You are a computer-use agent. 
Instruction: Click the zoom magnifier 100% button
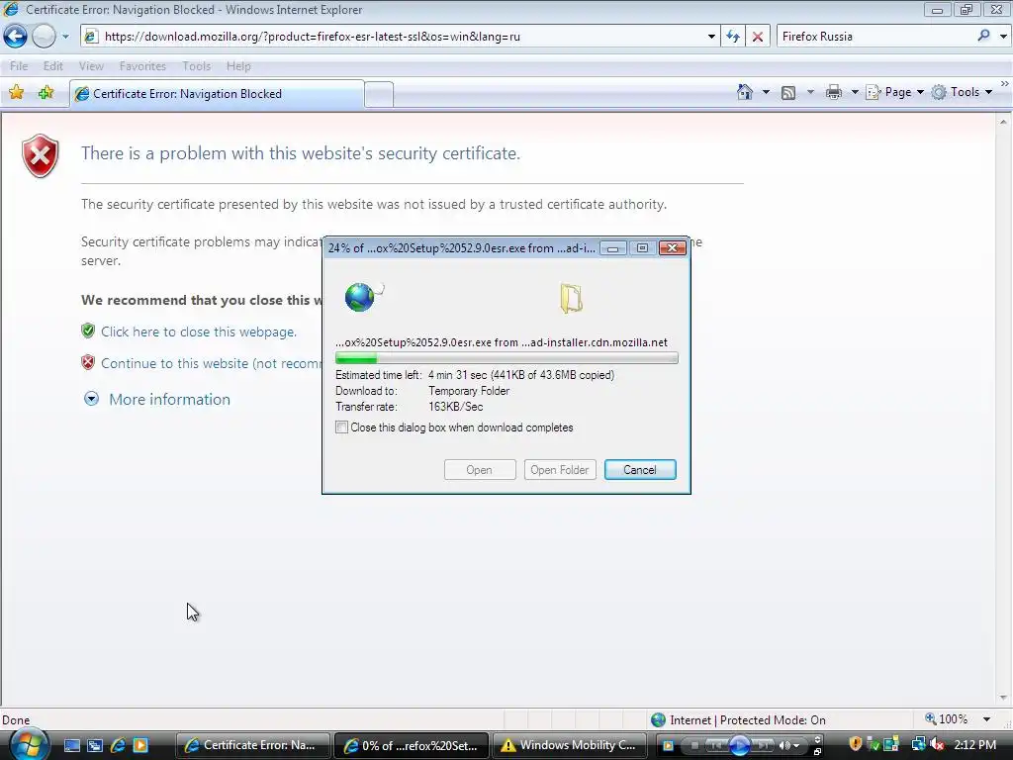(947, 719)
